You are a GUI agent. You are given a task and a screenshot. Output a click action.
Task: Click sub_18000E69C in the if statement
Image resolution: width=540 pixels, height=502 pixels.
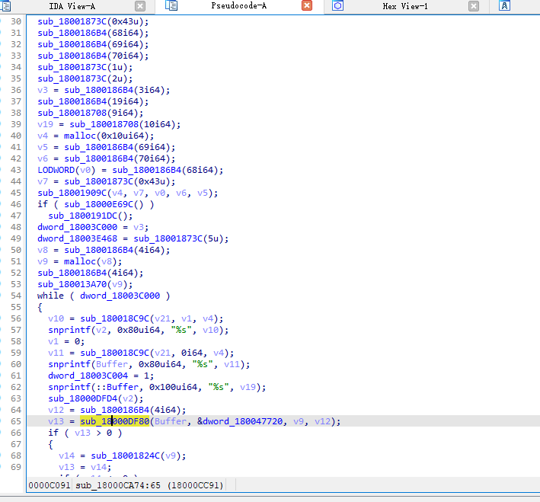[98, 204]
